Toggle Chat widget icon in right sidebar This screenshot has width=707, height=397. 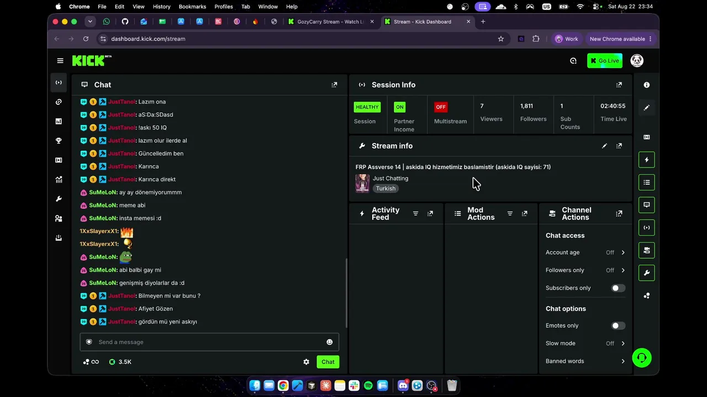(x=647, y=205)
